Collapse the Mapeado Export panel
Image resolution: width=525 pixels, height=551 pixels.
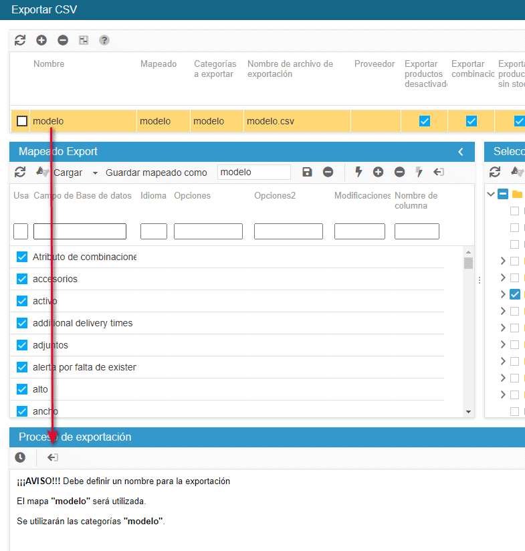click(x=461, y=152)
